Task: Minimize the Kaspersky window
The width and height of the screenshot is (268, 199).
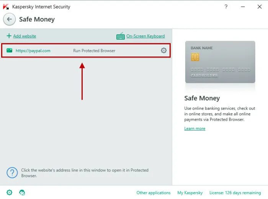Action: tap(243, 6)
